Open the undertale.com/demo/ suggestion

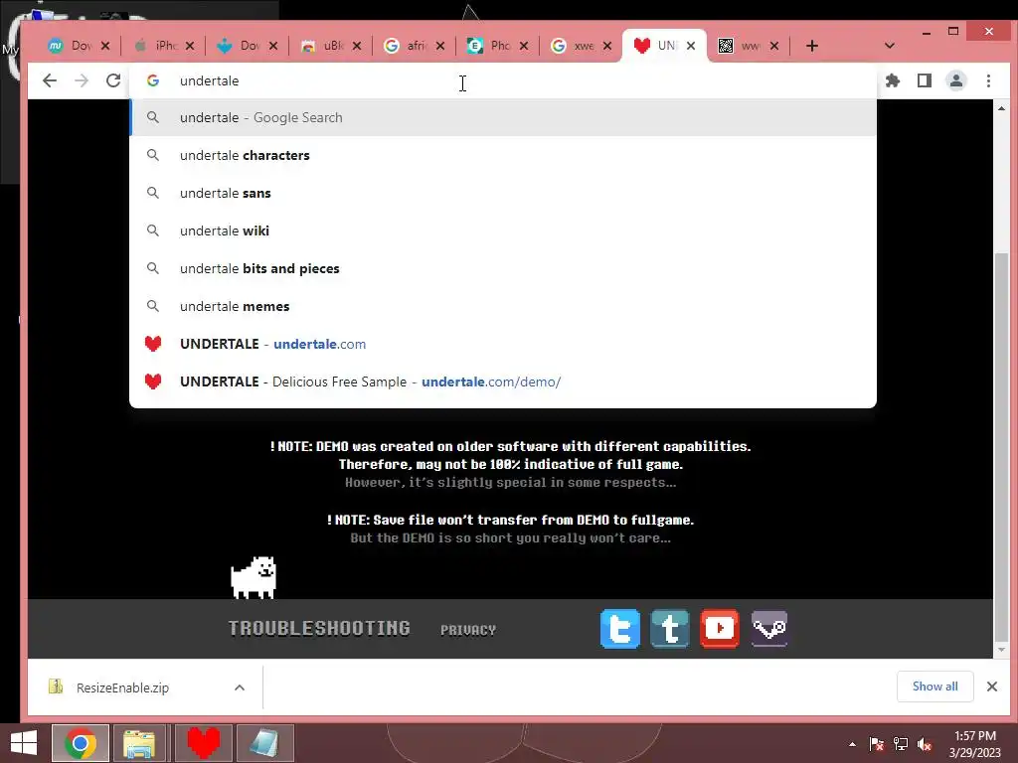coord(503,381)
